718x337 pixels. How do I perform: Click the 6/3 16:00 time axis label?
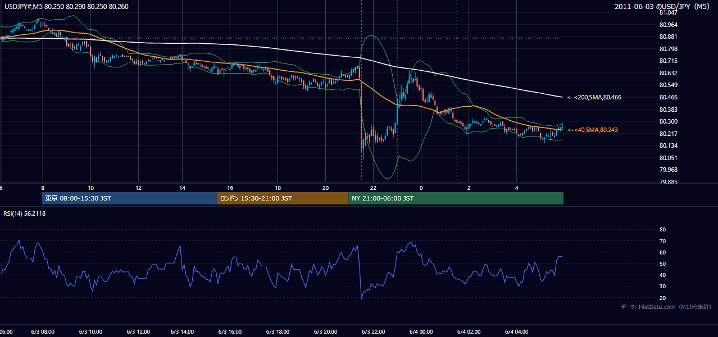230,331
